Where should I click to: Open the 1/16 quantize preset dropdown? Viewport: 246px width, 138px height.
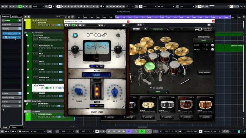click(x=187, y=7)
